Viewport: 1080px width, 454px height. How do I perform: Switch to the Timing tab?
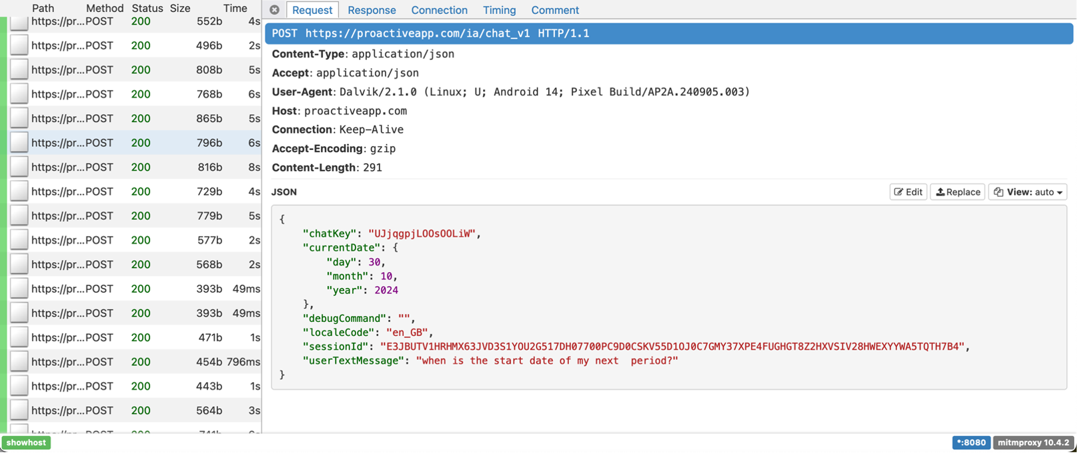pyautogui.click(x=499, y=10)
